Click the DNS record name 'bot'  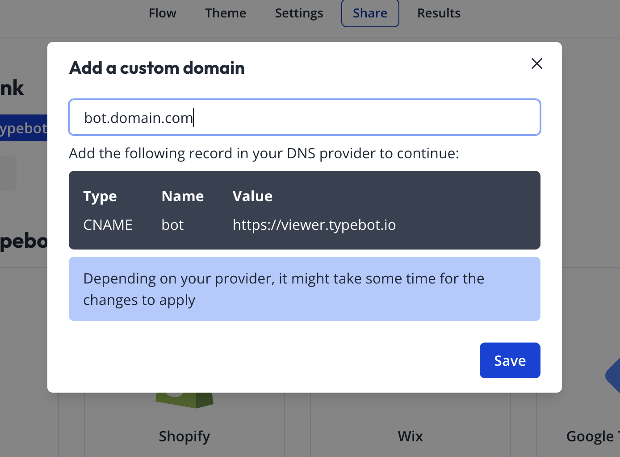tap(172, 225)
